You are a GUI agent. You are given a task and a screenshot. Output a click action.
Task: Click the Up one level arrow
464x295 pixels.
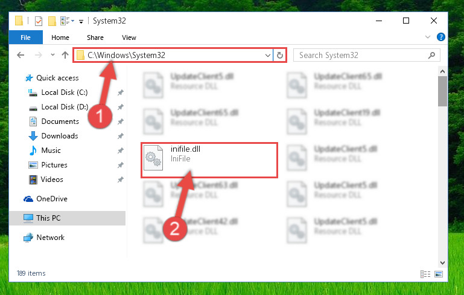pyautogui.click(x=65, y=55)
